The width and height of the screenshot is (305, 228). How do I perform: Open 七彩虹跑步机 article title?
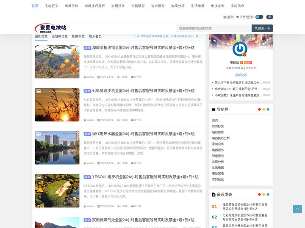point(143,91)
